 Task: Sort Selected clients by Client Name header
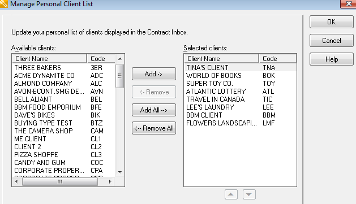[221, 58]
